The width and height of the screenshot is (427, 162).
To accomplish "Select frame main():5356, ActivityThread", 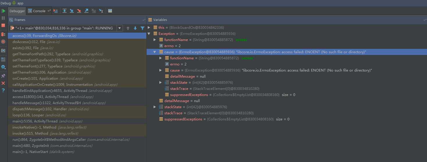I will click(x=77, y=121).
